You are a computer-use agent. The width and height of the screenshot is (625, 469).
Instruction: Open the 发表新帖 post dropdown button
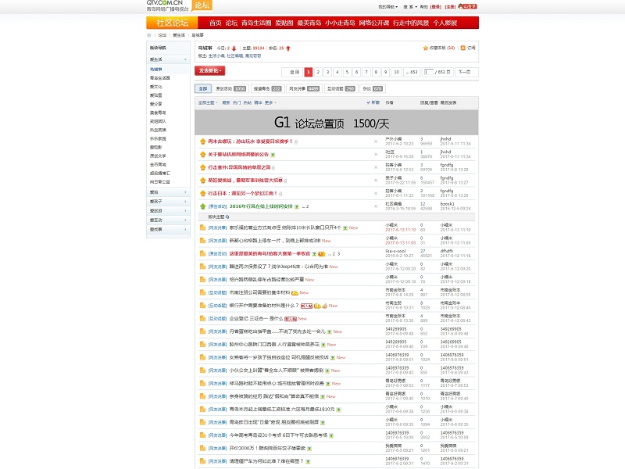point(209,71)
